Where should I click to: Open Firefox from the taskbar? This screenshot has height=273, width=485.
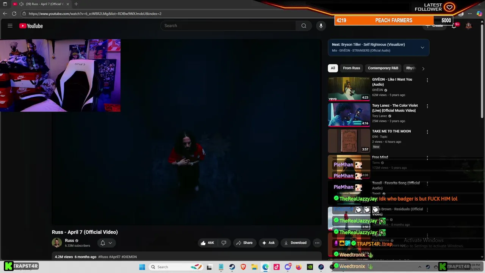point(299,267)
